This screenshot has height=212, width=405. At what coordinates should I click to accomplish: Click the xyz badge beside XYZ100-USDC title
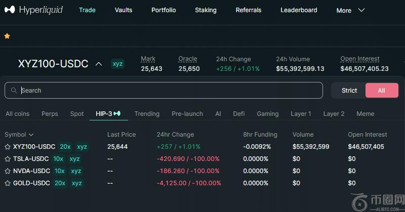click(x=117, y=64)
